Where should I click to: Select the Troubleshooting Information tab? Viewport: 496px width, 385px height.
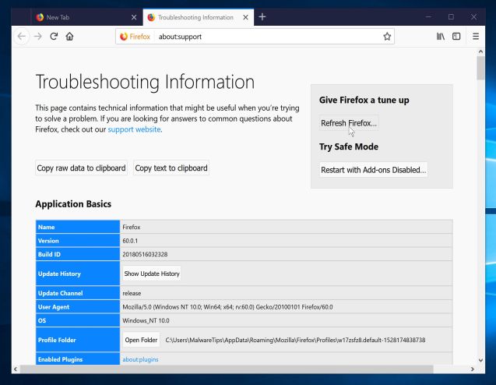click(195, 17)
